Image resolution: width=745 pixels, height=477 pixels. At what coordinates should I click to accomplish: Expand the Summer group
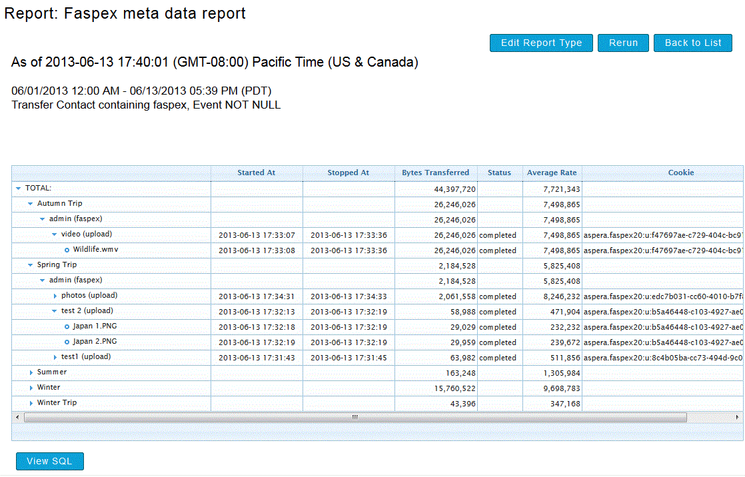(x=31, y=372)
